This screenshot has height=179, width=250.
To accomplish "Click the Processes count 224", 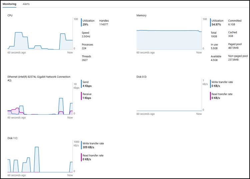I will 84,48.
